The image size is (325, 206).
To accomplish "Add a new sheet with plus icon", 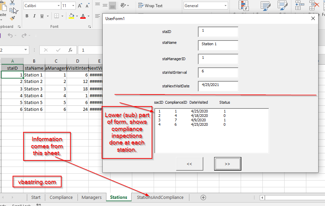I will click(x=203, y=198).
